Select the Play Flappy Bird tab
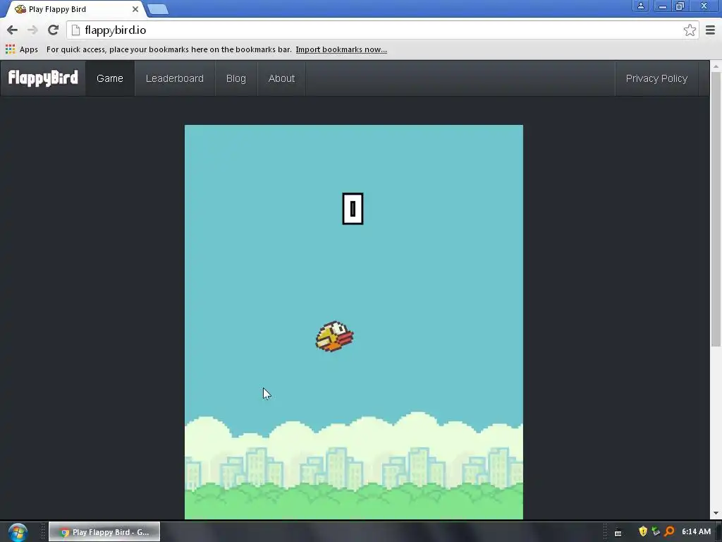Image resolution: width=722 pixels, height=542 pixels. 73,9
